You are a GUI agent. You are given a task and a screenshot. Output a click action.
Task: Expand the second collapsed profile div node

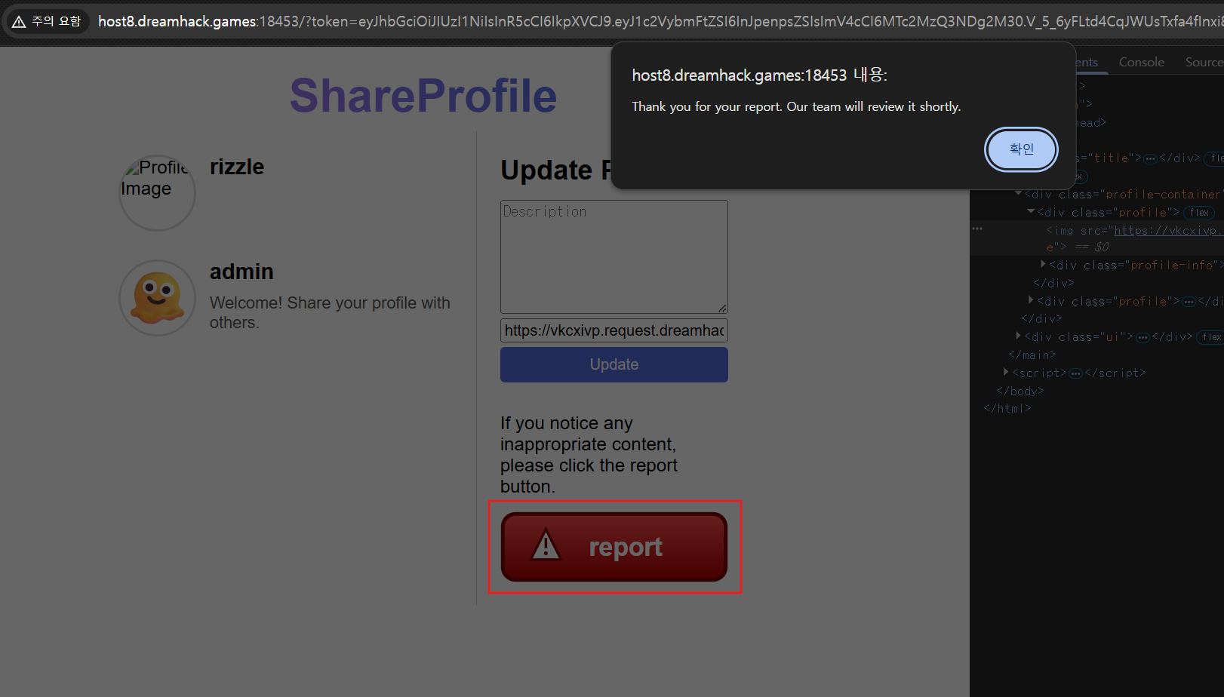(x=1031, y=301)
